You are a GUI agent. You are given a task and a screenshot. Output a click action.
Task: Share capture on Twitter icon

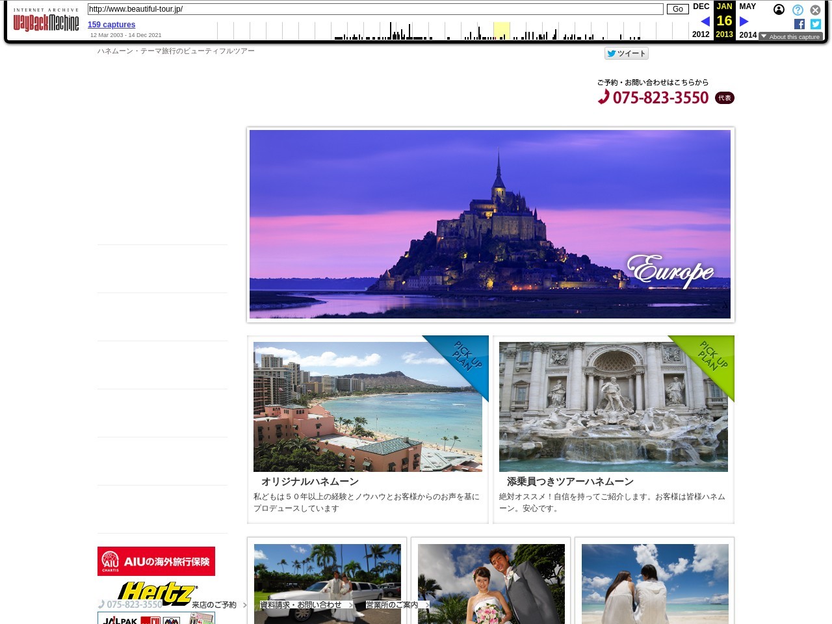pyautogui.click(x=816, y=24)
